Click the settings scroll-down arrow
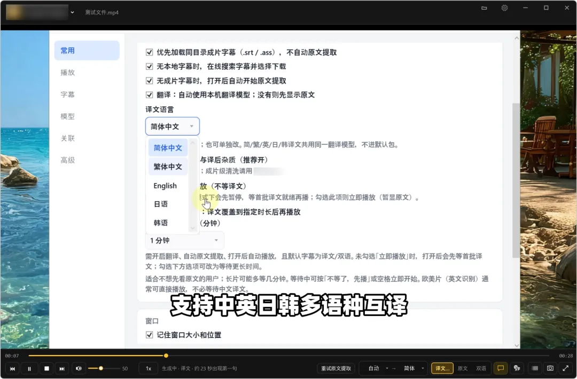 [x=516, y=345]
